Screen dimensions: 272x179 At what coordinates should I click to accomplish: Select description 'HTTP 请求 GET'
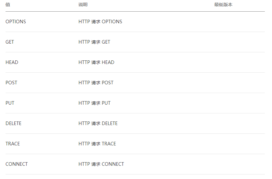[94, 42]
